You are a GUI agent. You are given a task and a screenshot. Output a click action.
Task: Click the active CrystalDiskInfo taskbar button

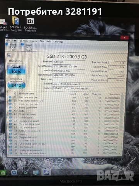point(46,172)
